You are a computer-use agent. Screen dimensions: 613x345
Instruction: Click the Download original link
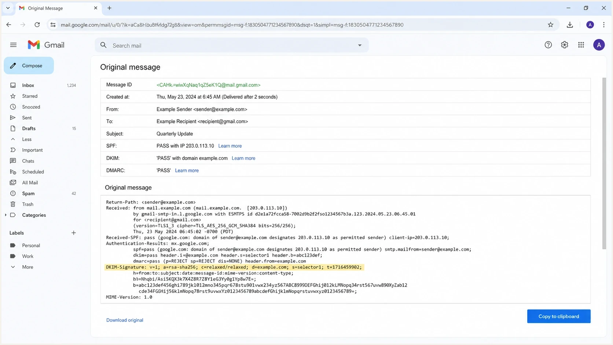[125, 320]
